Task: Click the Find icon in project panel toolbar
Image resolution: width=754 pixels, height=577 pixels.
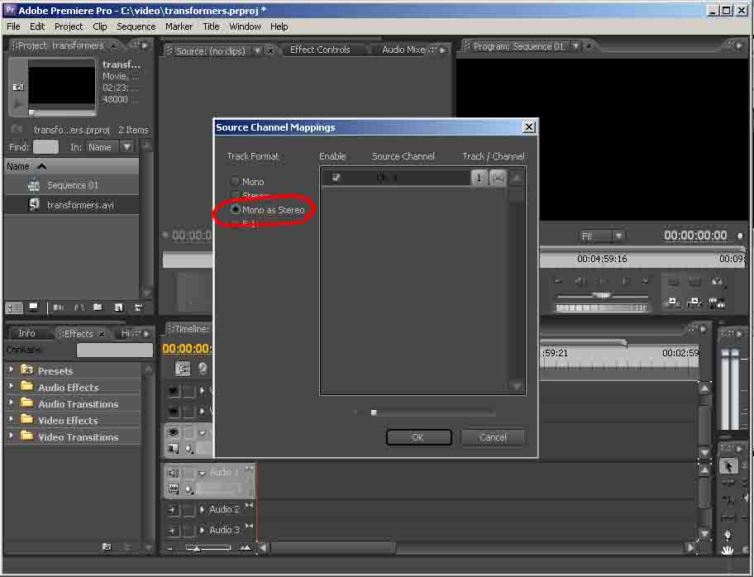Action: tap(79, 308)
